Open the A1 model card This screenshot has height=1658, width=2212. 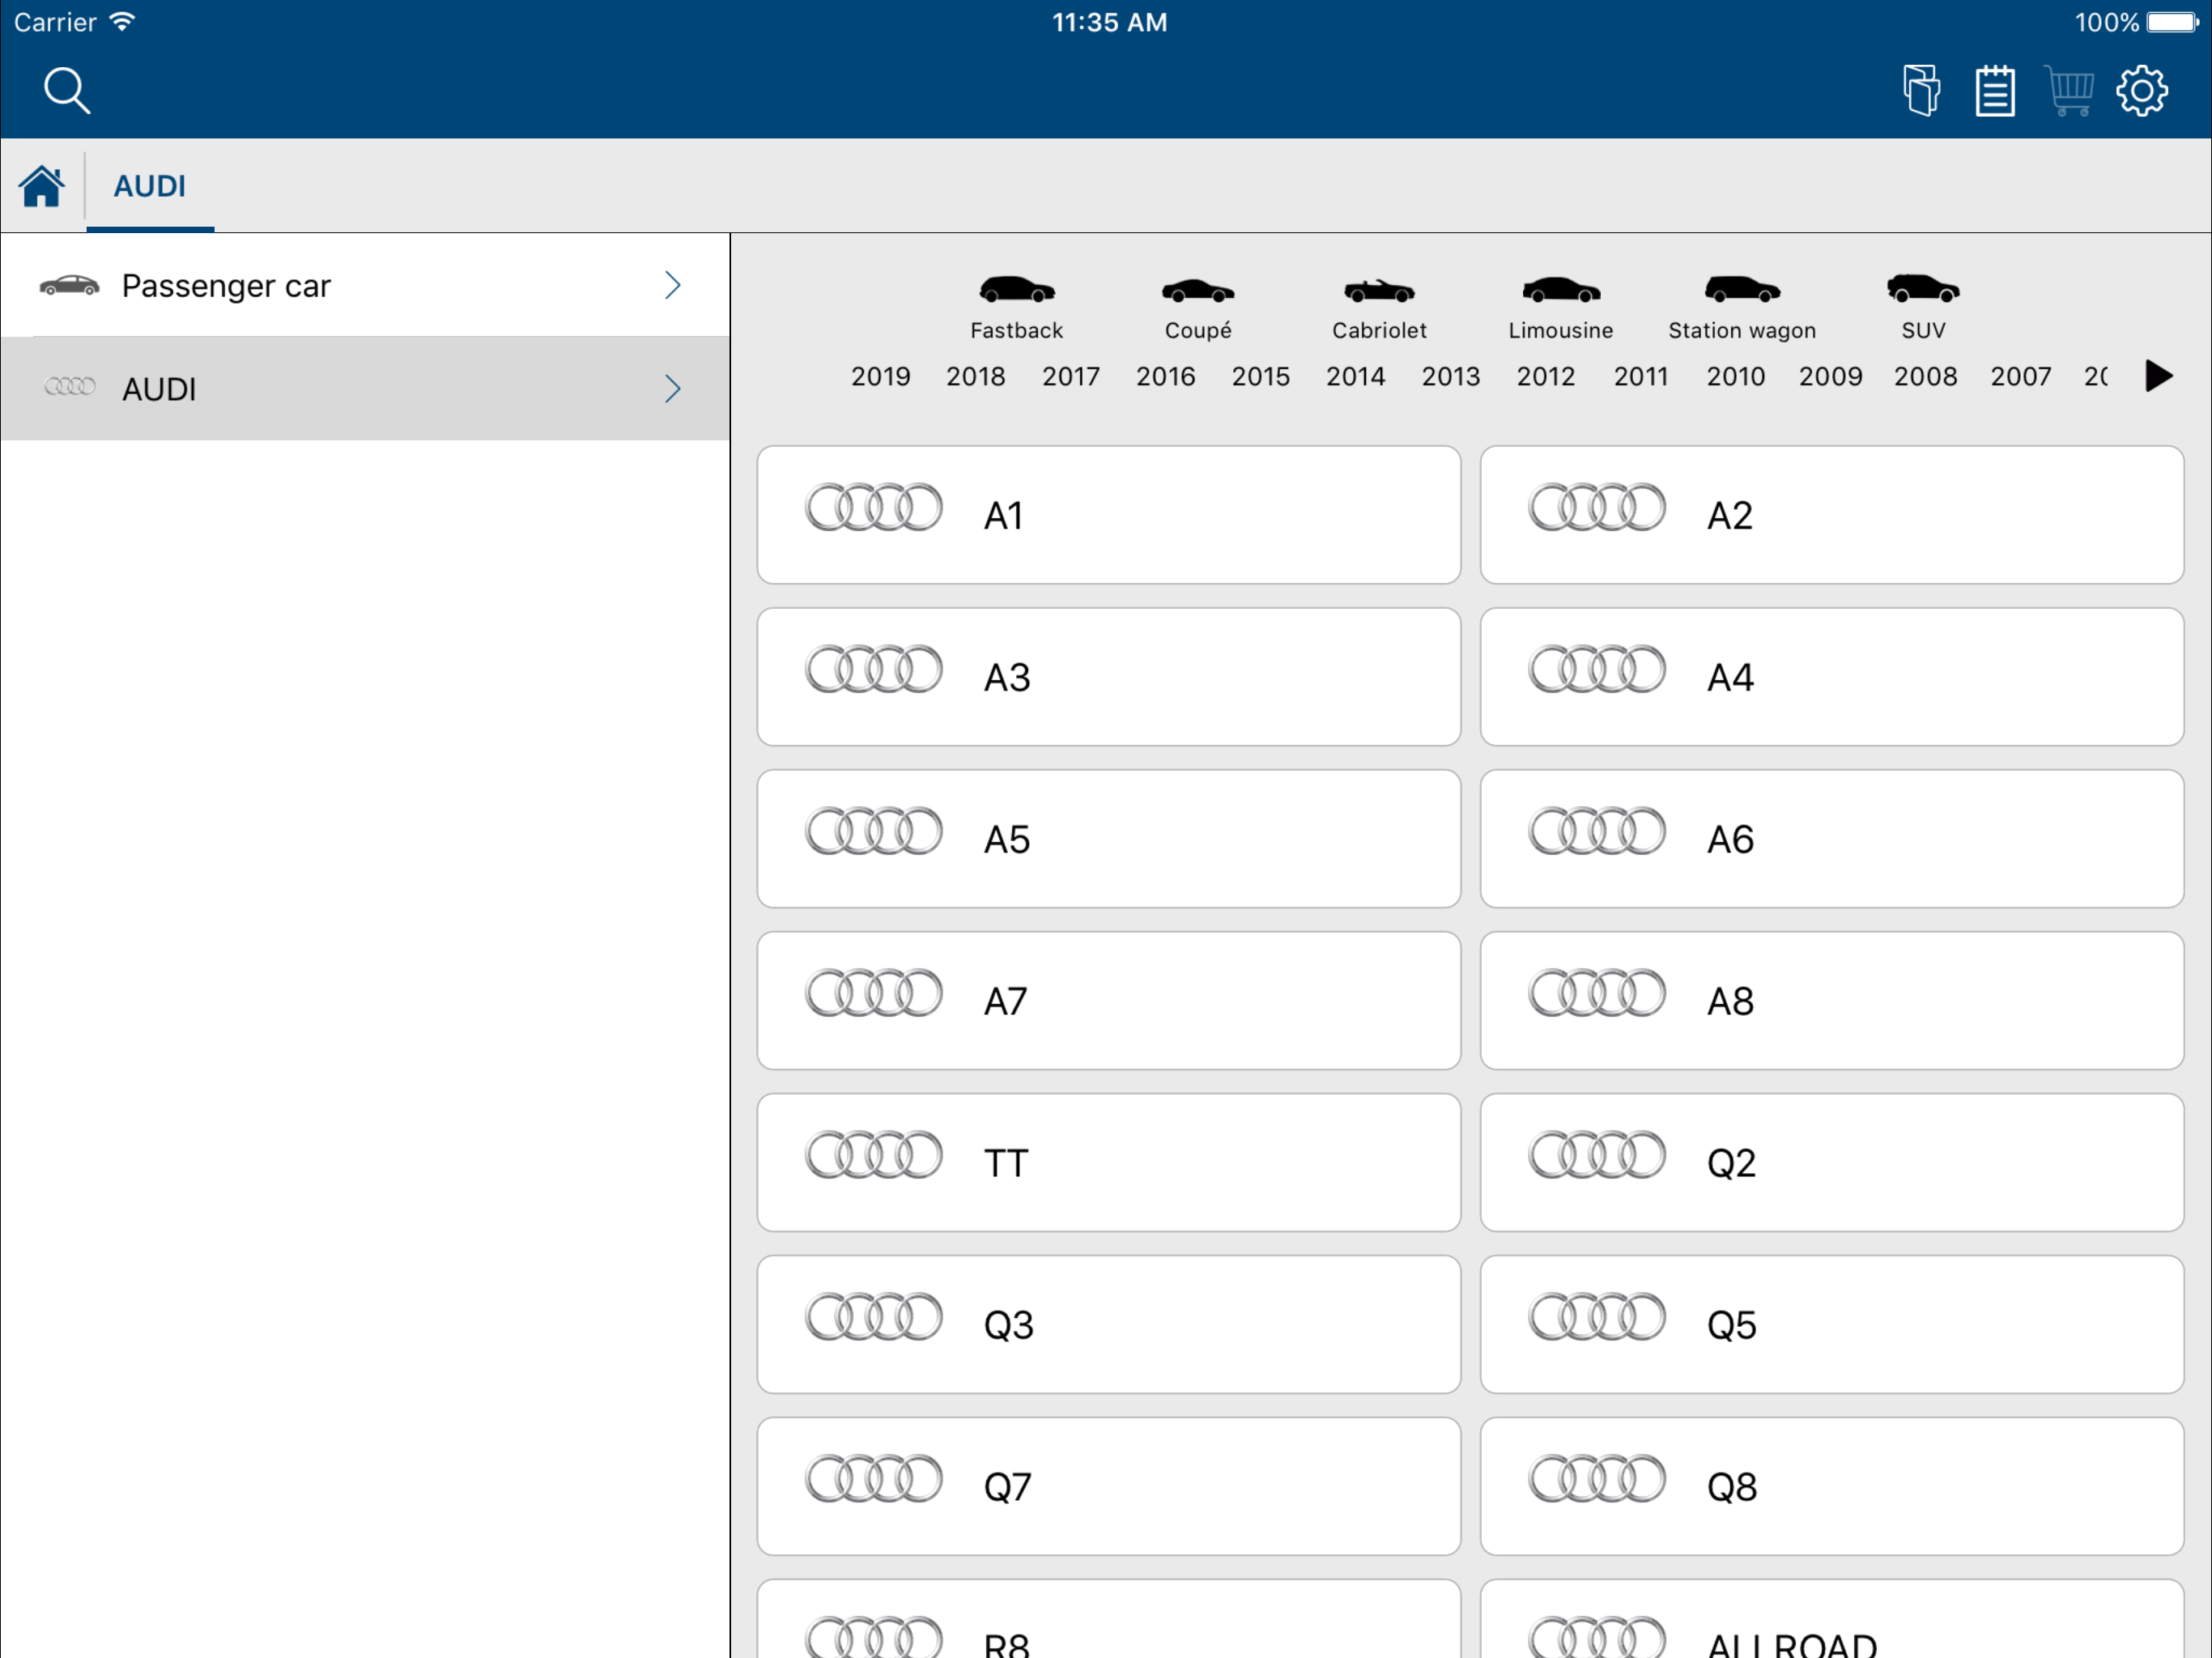[x=1108, y=515]
